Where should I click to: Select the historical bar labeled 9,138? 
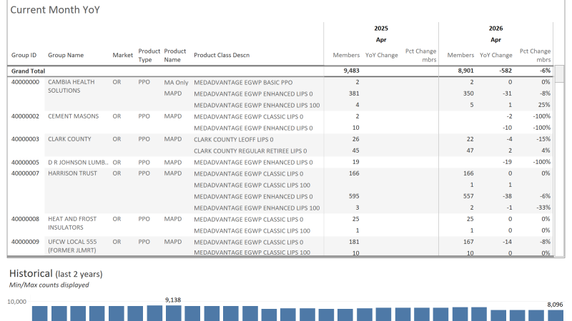coord(174,313)
